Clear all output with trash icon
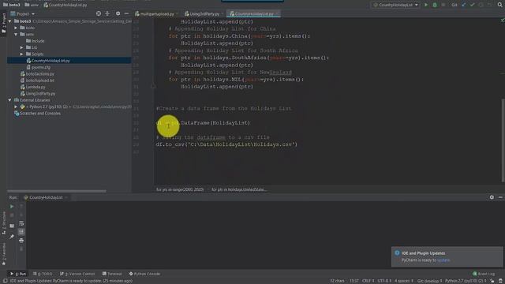Viewport: 505px width, 284px height. (x=21, y=249)
